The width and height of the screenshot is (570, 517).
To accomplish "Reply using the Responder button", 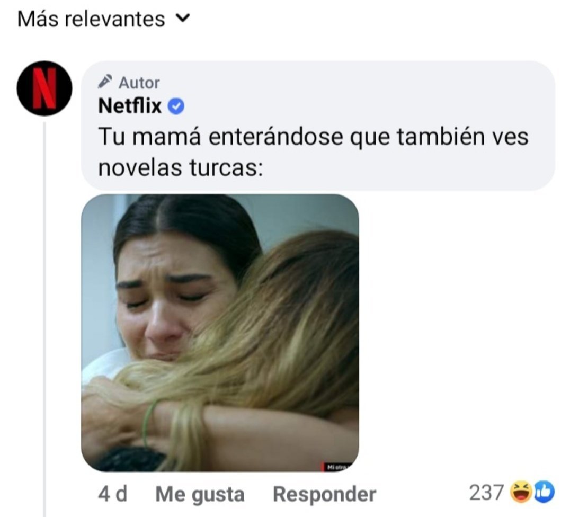I will click(325, 494).
